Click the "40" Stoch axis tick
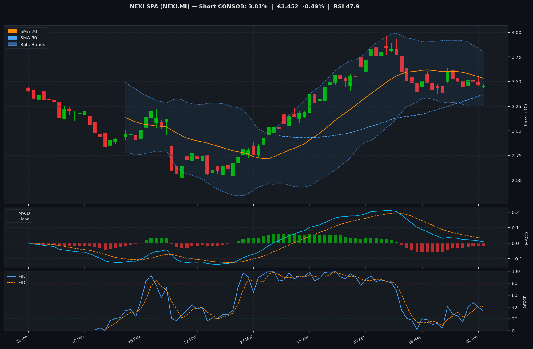This screenshot has height=349, width=533. point(515,307)
